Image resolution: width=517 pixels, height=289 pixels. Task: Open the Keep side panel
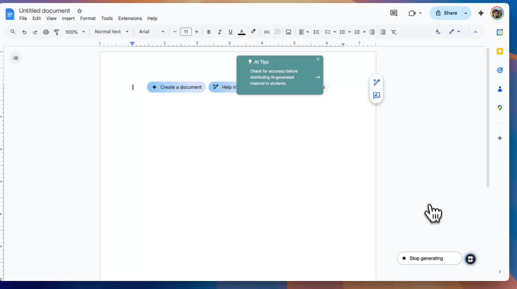[500, 51]
